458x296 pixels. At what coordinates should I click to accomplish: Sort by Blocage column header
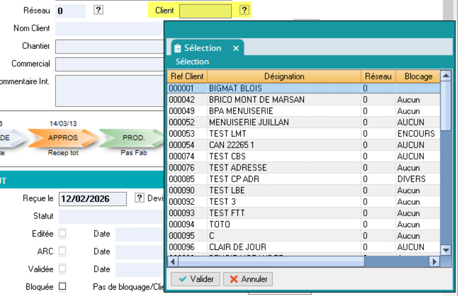point(418,76)
